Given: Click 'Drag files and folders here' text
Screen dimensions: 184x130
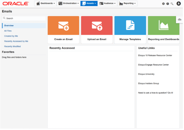Looking at the screenshot, I should [14, 57].
